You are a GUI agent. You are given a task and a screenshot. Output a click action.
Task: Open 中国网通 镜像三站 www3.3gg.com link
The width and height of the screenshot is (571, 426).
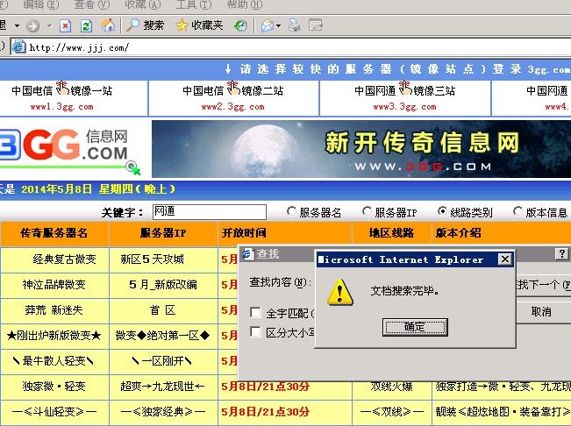click(405, 97)
